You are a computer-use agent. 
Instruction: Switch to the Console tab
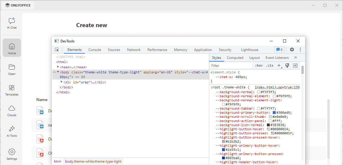click(95, 50)
